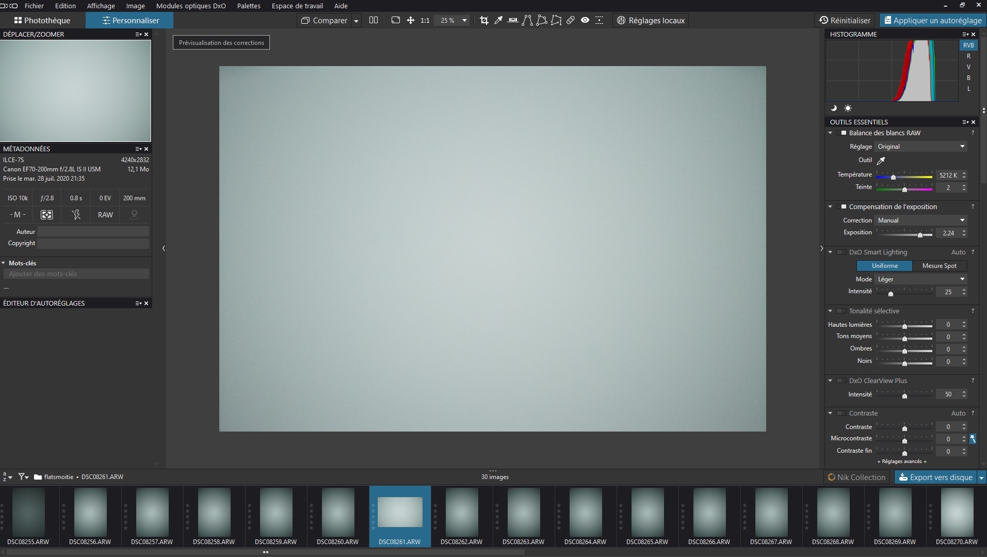The image size is (987, 557).
Task: Enable DxO ClearView Plus correction
Action: point(842,381)
